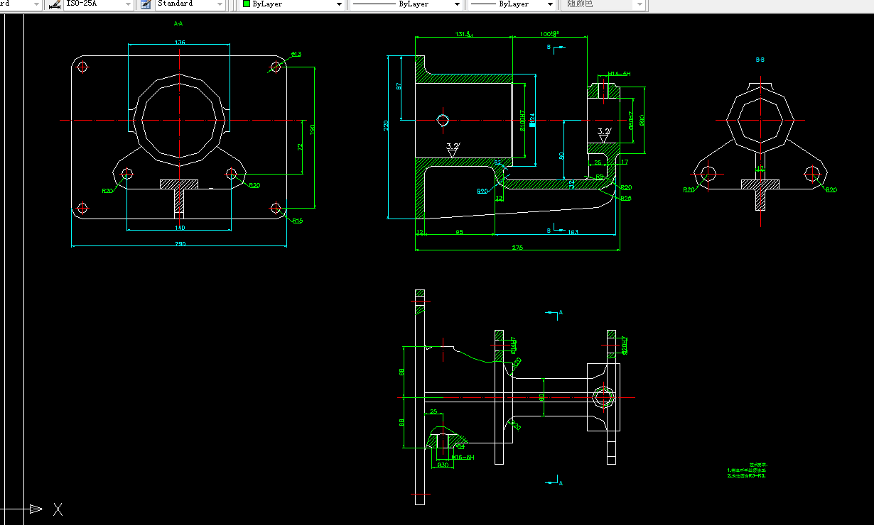Select the 130 vertical dimension text
This screenshot has height=525, width=874.
(311, 131)
